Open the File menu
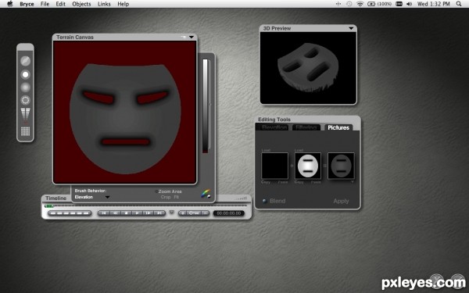 [x=45, y=4]
